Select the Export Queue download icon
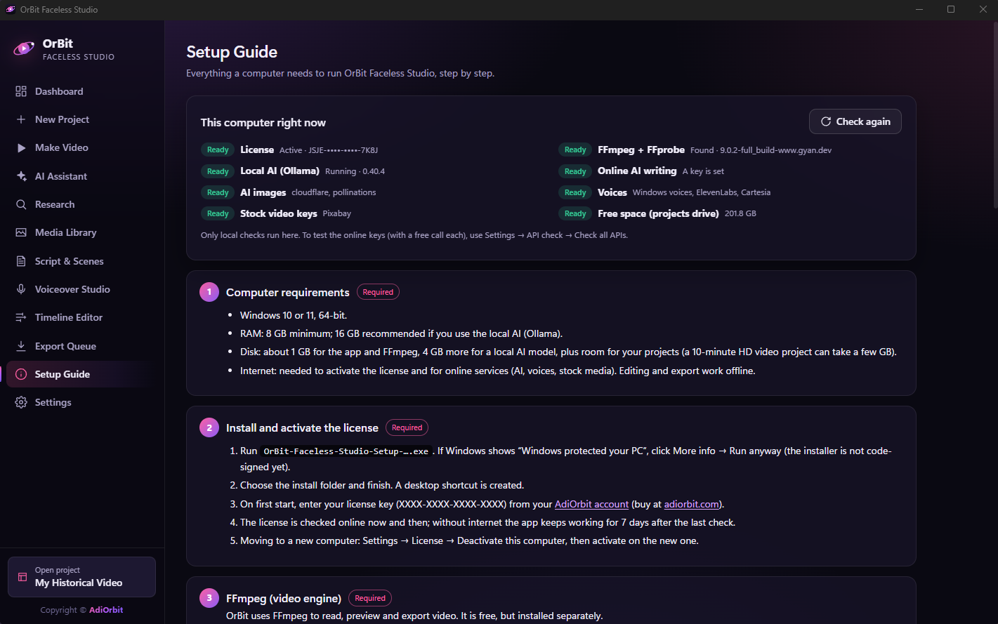Image resolution: width=998 pixels, height=624 pixels. click(x=21, y=346)
